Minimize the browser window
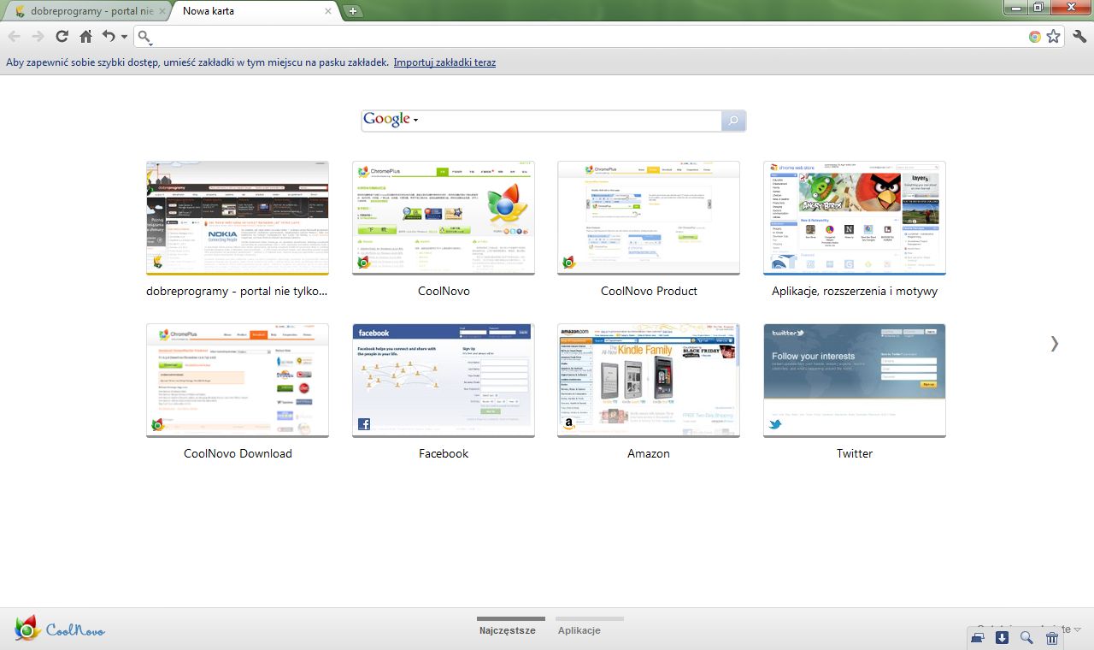This screenshot has width=1094, height=650. (x=1016, y=7)
